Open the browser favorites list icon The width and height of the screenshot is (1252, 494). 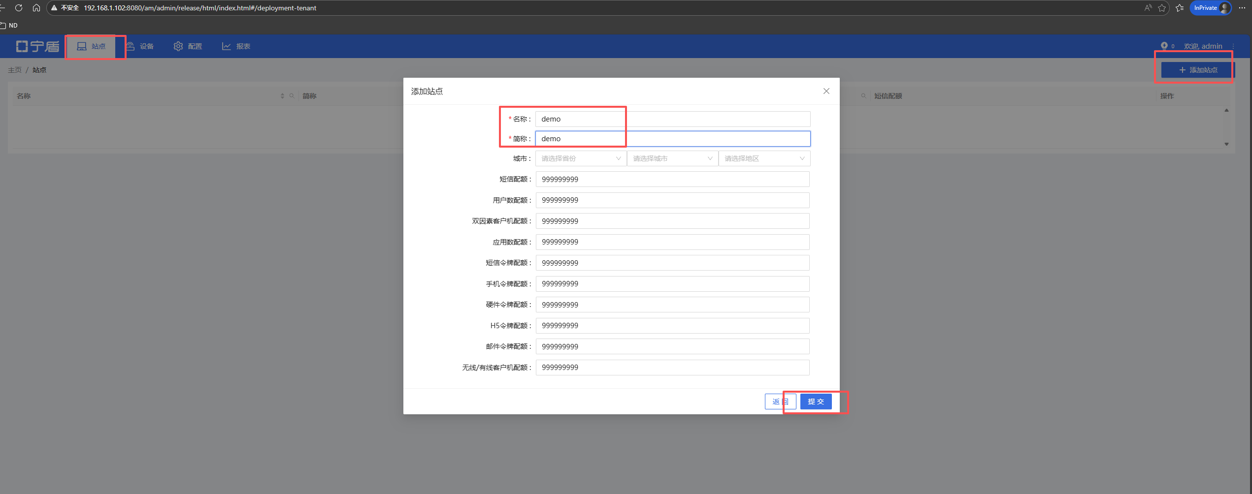(1180, 8)
